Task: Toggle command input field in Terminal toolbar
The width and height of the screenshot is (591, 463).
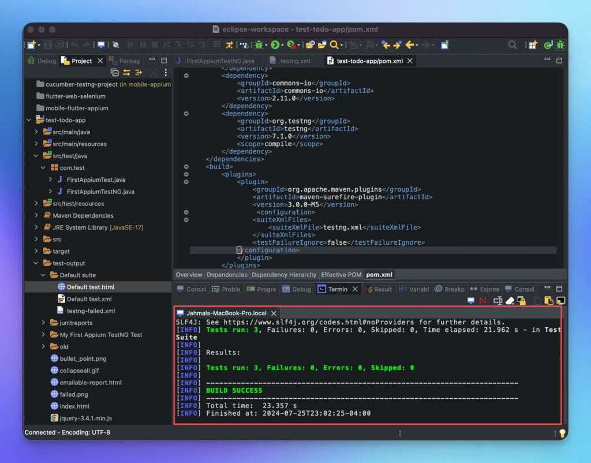Action: click(498, 301)
